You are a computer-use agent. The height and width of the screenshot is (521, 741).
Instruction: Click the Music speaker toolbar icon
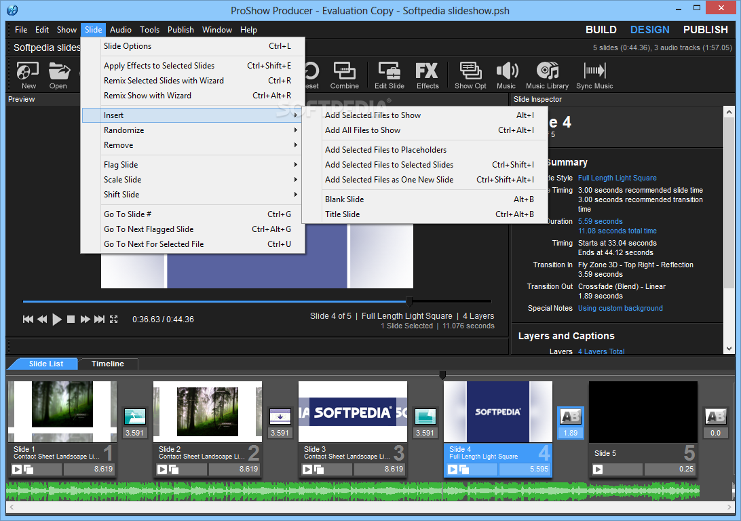coord(507,75)
